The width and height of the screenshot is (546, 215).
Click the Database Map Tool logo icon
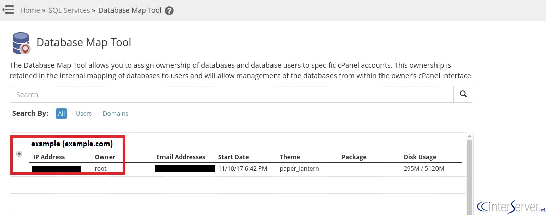pos(21,43)
